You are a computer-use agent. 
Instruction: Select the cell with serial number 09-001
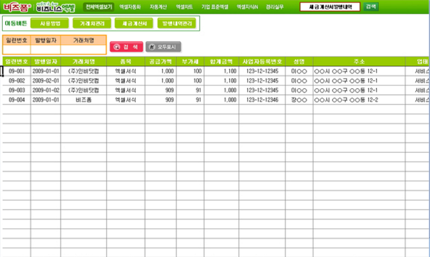[x=17, y=71]
